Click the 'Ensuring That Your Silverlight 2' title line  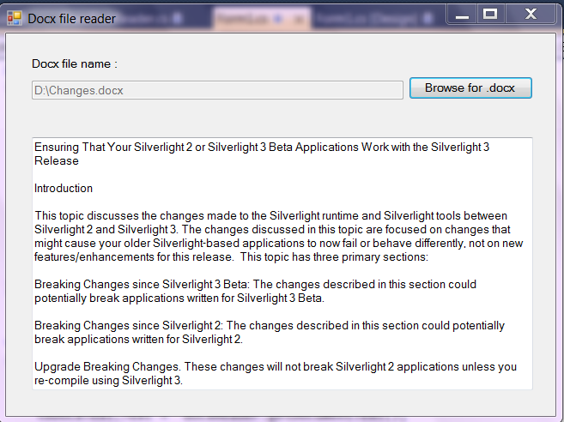262,147
